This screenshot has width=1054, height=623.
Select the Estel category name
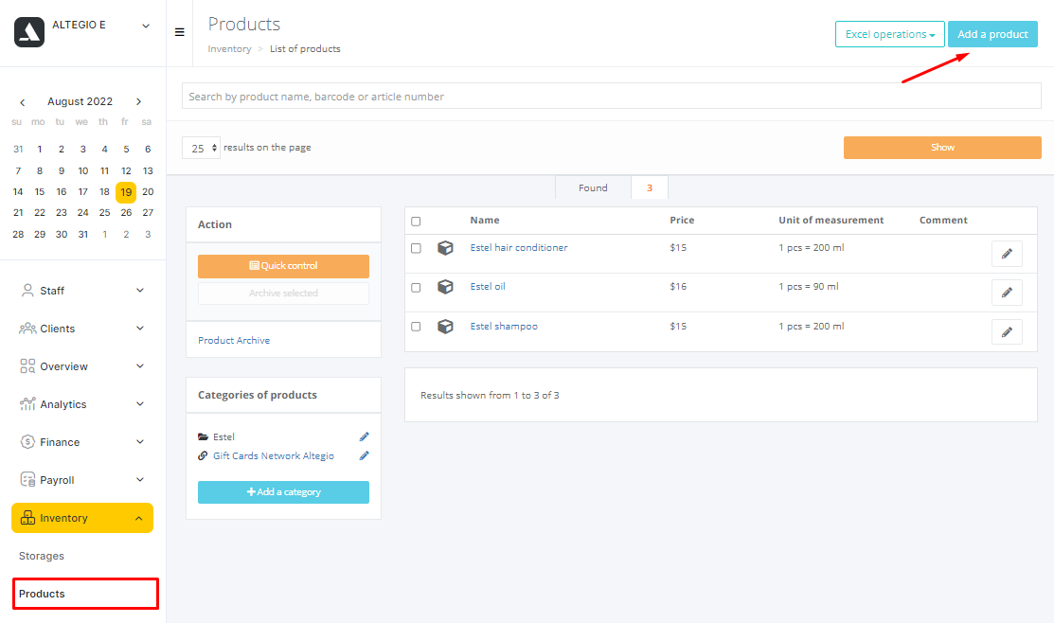tap(223, 436)
